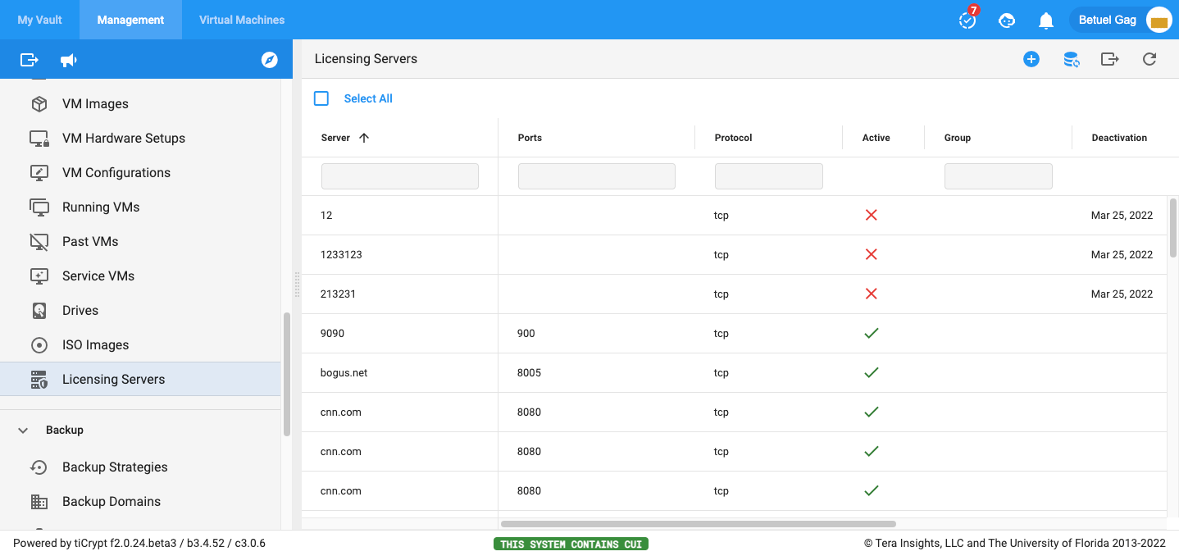Click the export icon in Licensing Servers header

[x=1109, y=59]
